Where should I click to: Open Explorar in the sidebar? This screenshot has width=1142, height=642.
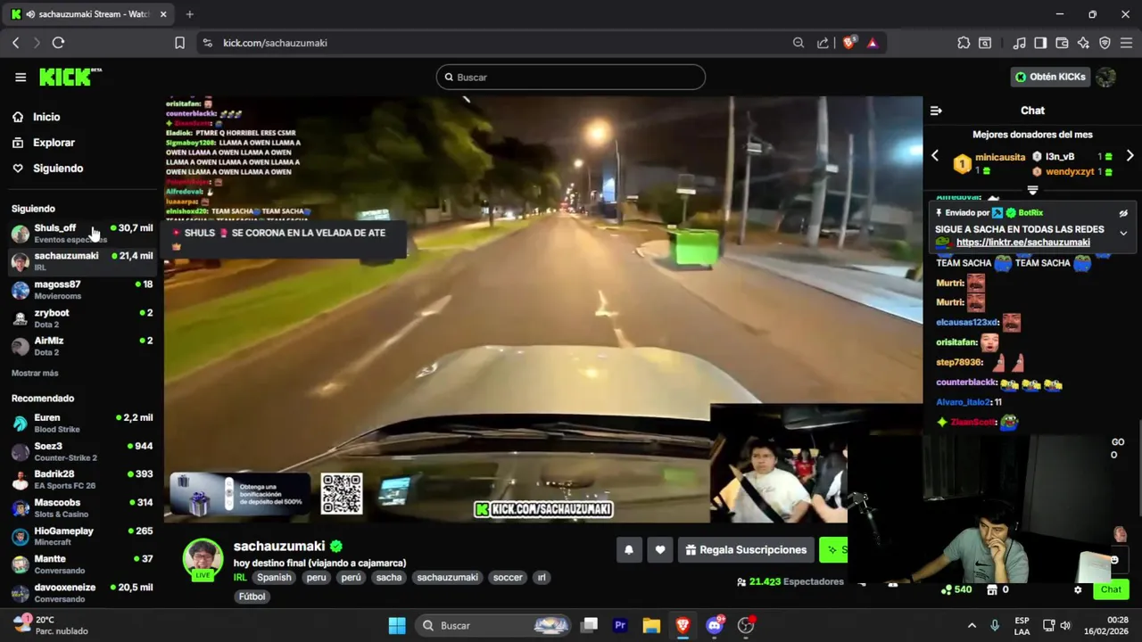pos(54,143)
